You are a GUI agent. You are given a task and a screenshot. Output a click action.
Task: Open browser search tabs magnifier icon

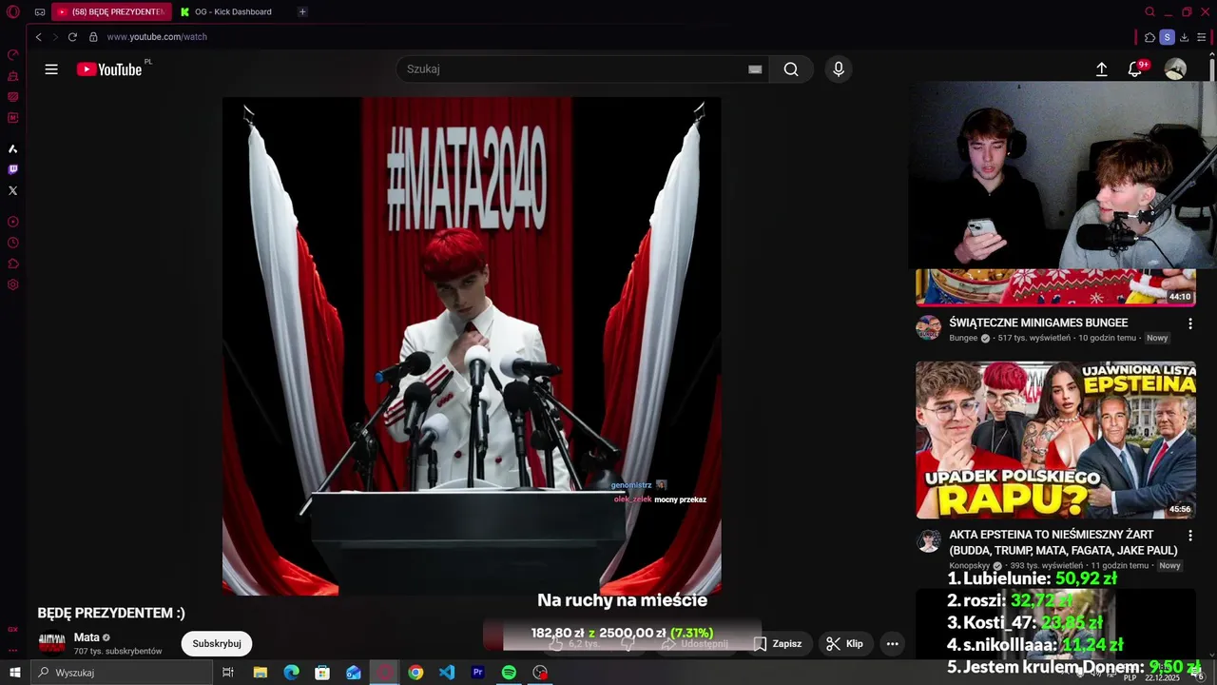coord(1149,12)
